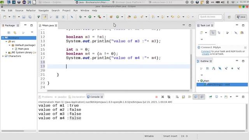This screenshot has width=249, height=140.
Task: Collapse the src folder node
Action: point(6,42)
